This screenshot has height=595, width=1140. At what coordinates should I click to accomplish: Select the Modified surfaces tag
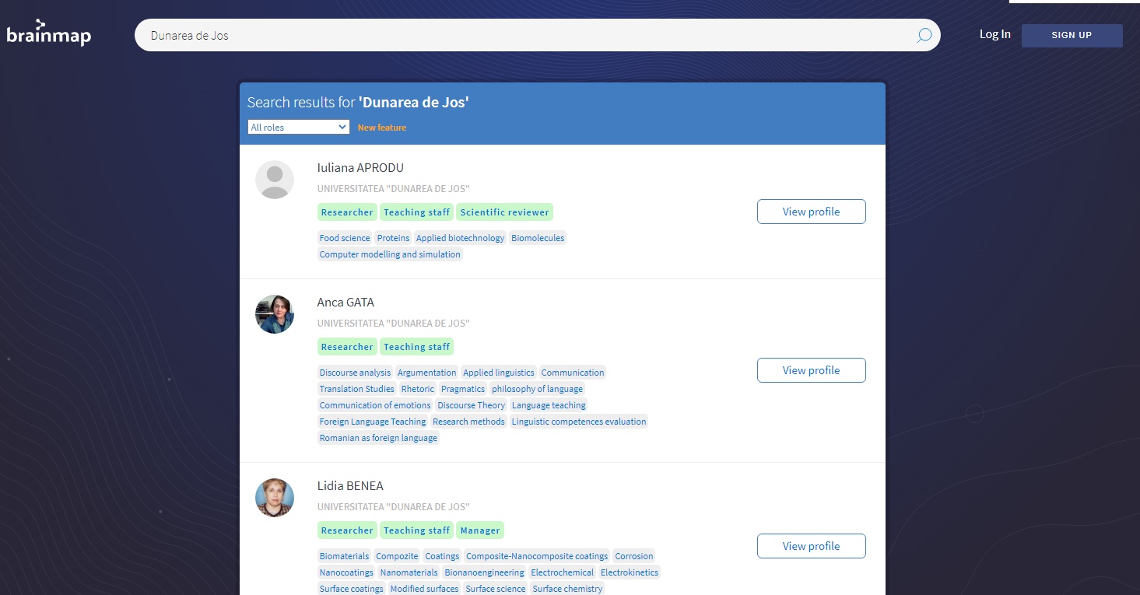(x=425, y=589)
